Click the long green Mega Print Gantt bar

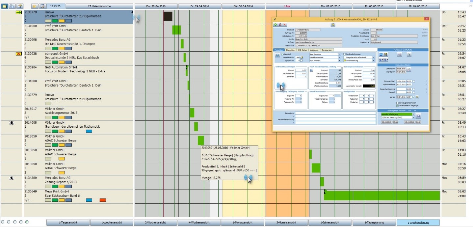[x=382, y=195]
